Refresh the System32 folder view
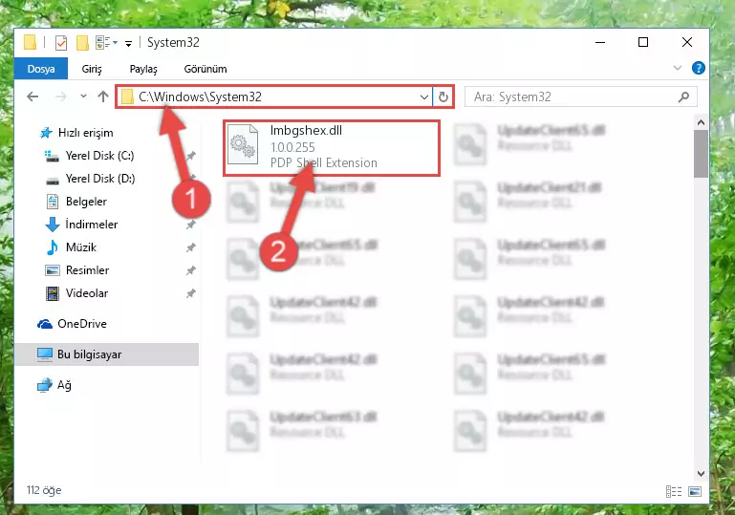The width and height of the screenshot is (735, 515). 443,97
